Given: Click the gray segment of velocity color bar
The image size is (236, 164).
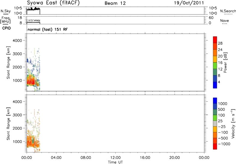Looking at the screenshot, I should (x=215, y=124).
